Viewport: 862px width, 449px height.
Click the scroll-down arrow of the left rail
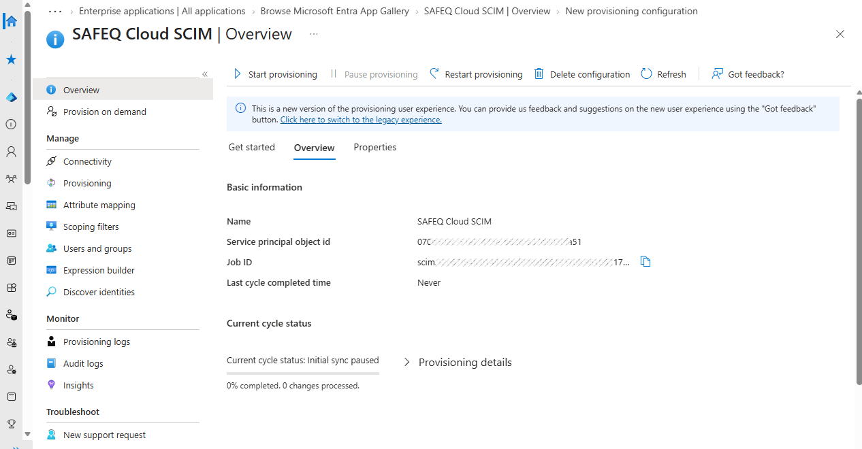tap(27, 434)
